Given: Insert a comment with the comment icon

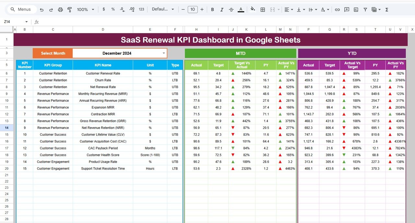Looking at the screenshot, I should click(x=347, y=9).
